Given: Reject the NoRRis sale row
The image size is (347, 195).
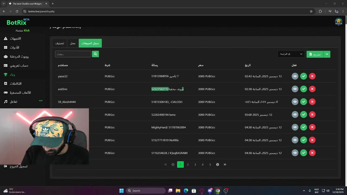Looking at the screenshot, I should pos(312,140).
